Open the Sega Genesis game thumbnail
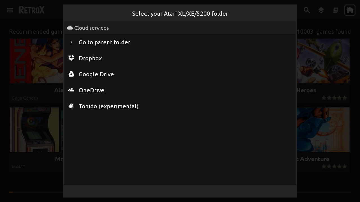Image resolution: width=360 pixels, height=202 pixels. (36, 61)
